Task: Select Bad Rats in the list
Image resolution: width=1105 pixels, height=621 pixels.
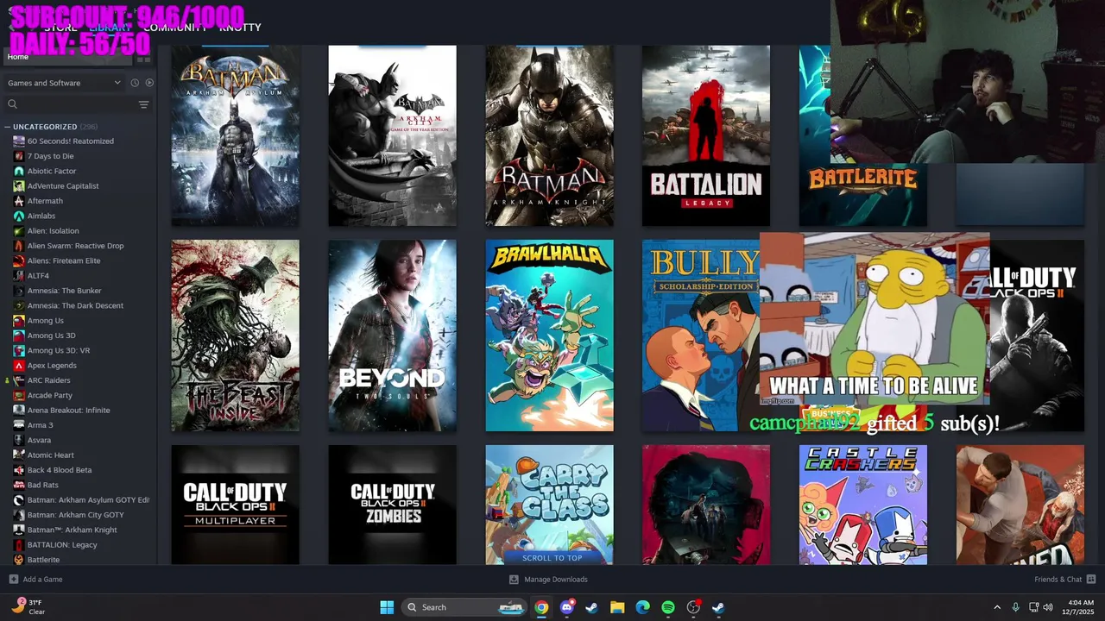Action: click(x=42, y=485)
